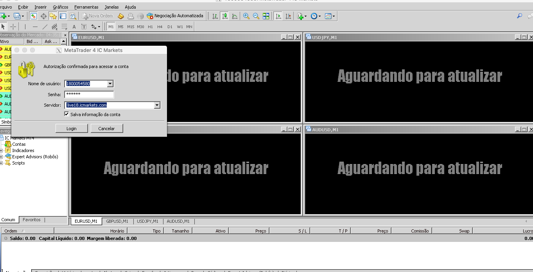Open the MetaEditor yellow book icon
This screenshot has height=272, width=533.
[121, 16]
